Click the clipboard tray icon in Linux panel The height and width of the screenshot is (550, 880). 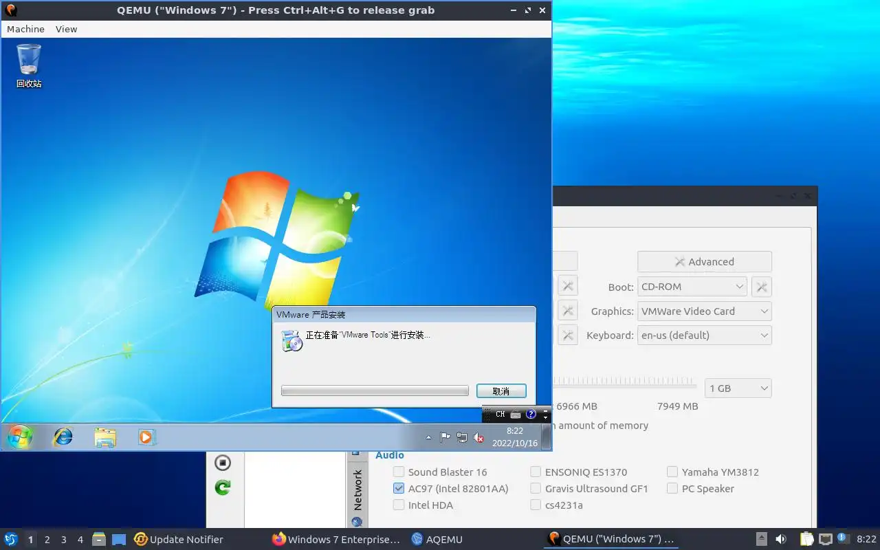[x=807, y=540]
